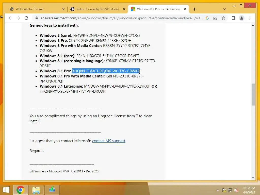Open the installer app on the taskbar
The width and height of the screenshot is (260, 195).
(52, 190)
